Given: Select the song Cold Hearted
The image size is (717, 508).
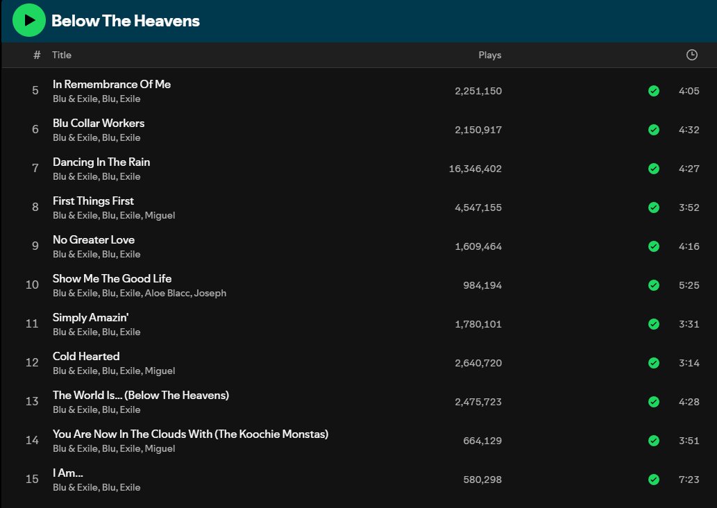Looking at the screenshot, I should [86, 356].
